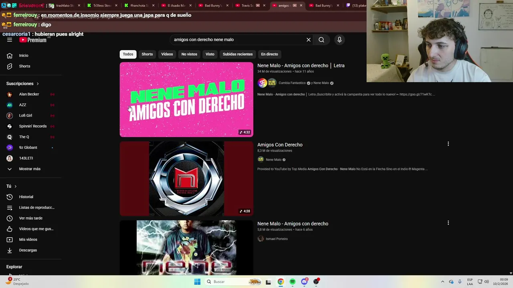Select the Todos filter chip
This screenshot has height=288, width=513.
tap(128, 54)
